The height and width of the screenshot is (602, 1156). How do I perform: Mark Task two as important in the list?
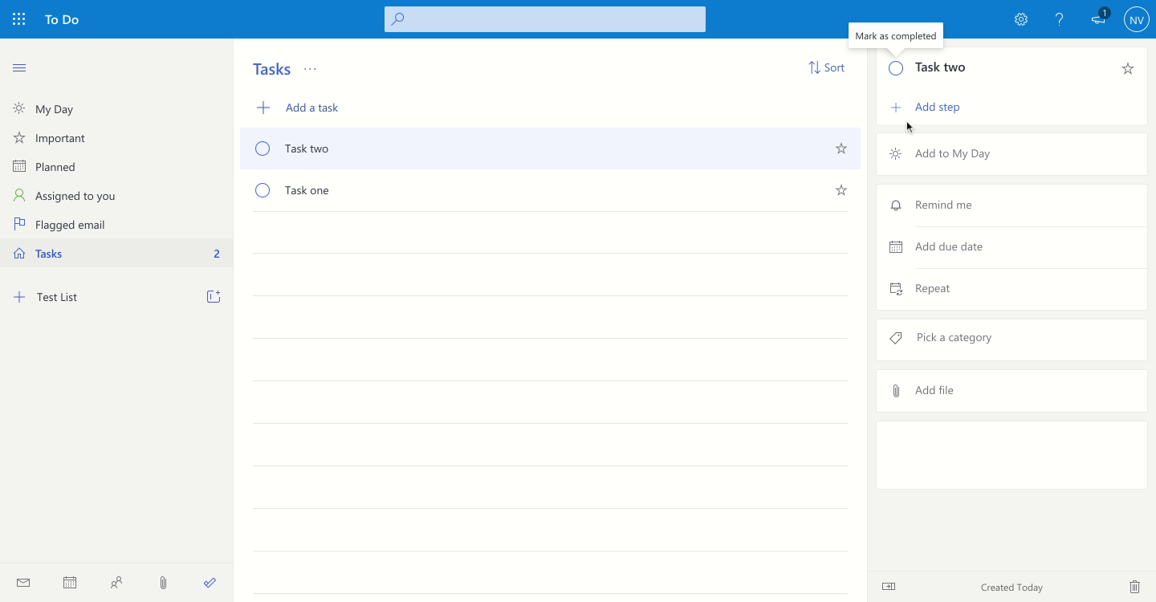click(841, 148)
